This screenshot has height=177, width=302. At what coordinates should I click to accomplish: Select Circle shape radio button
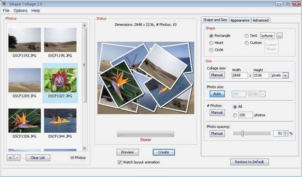point(211,50)
